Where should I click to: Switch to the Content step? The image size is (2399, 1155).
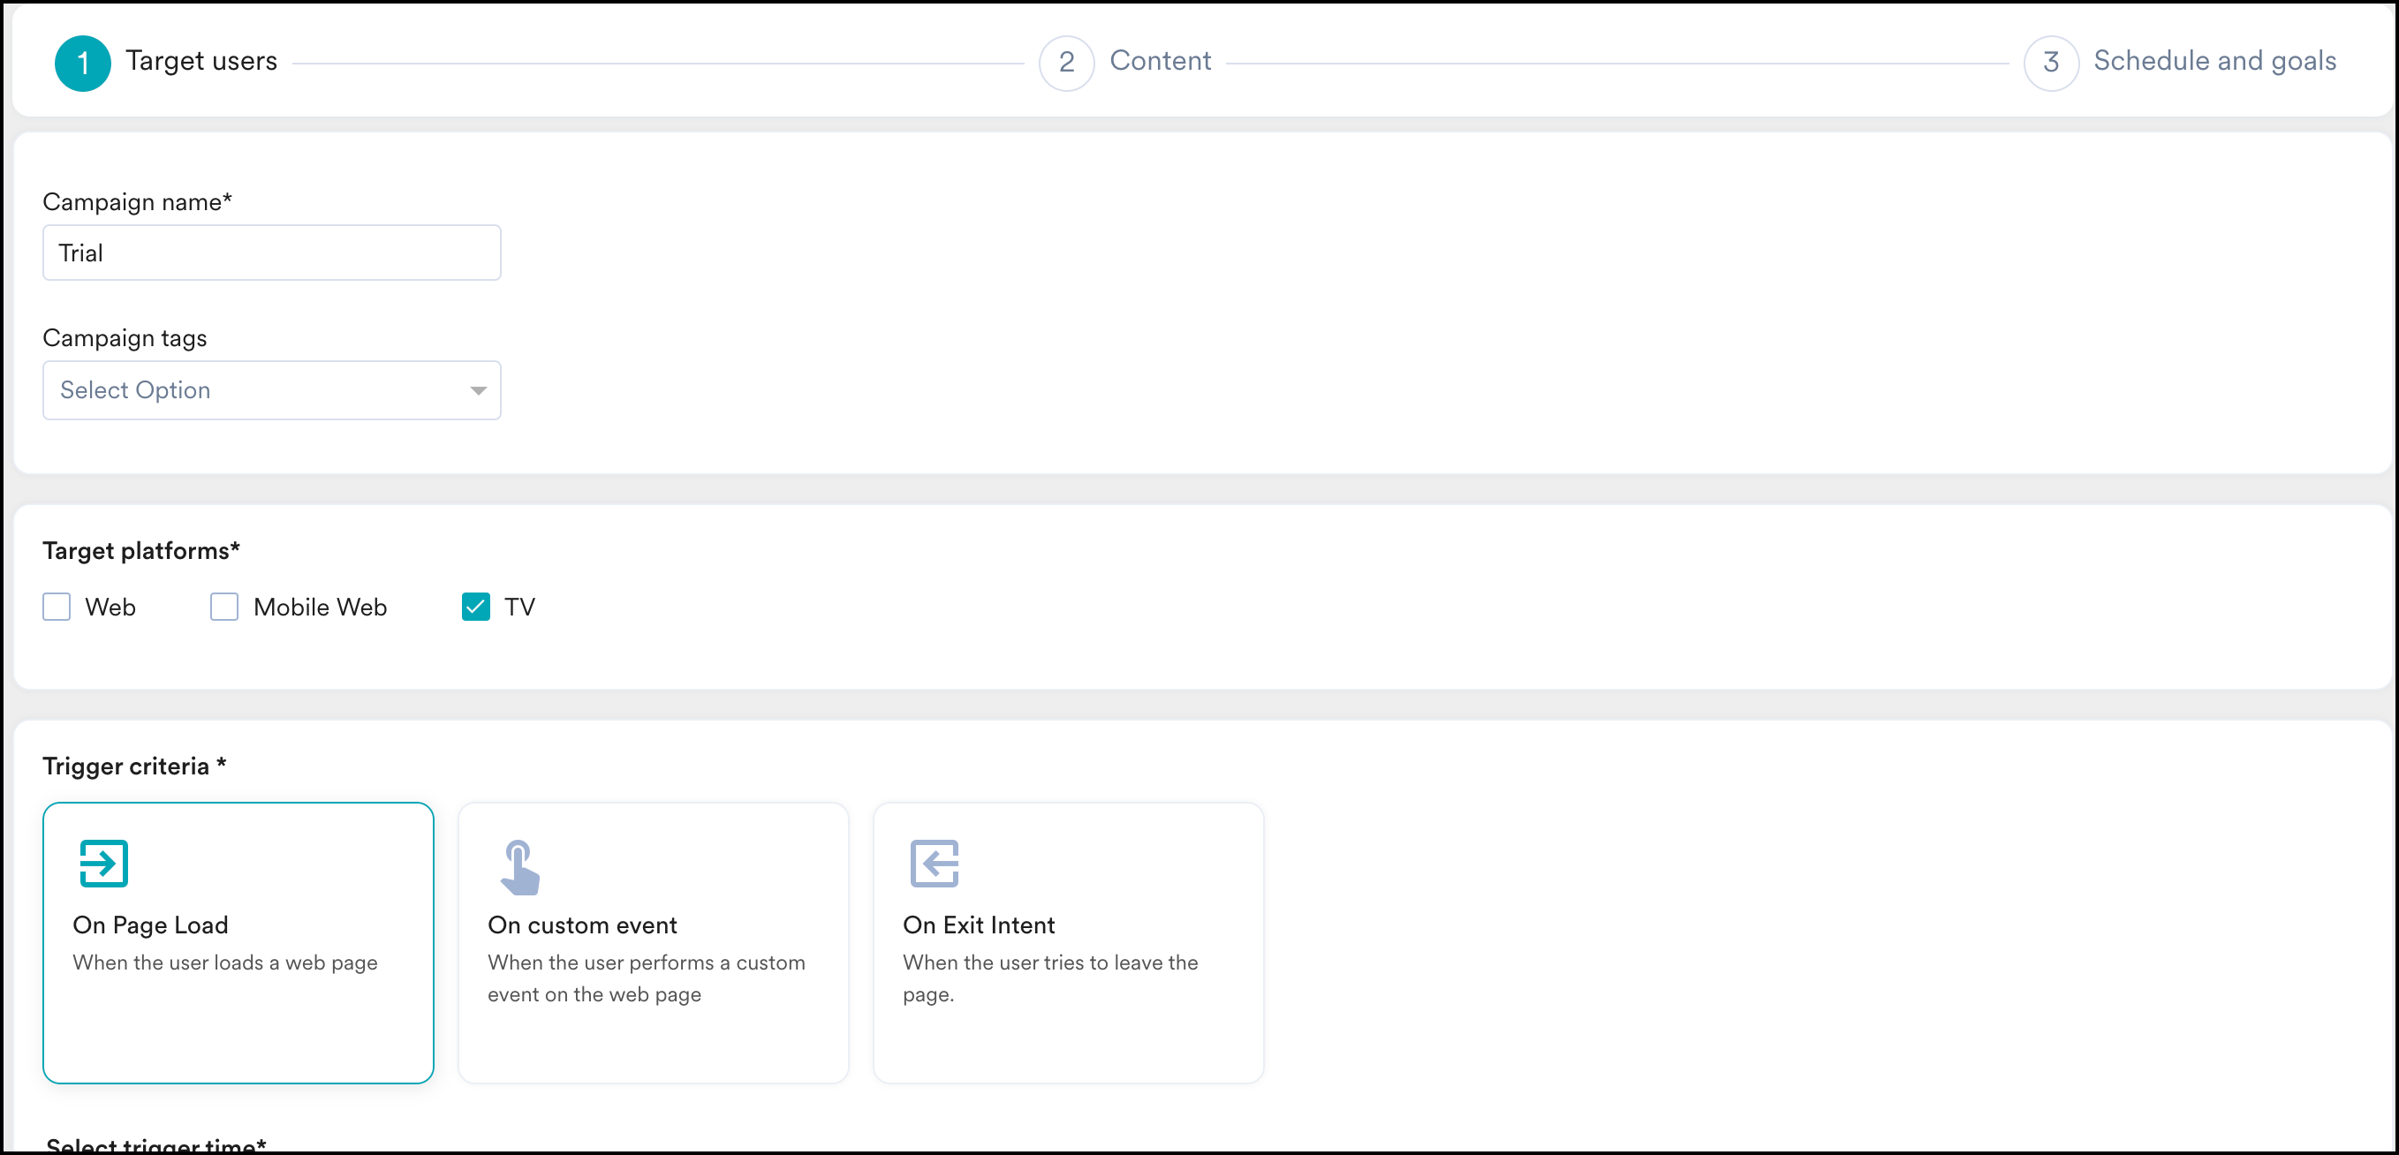coord(1160,62)
